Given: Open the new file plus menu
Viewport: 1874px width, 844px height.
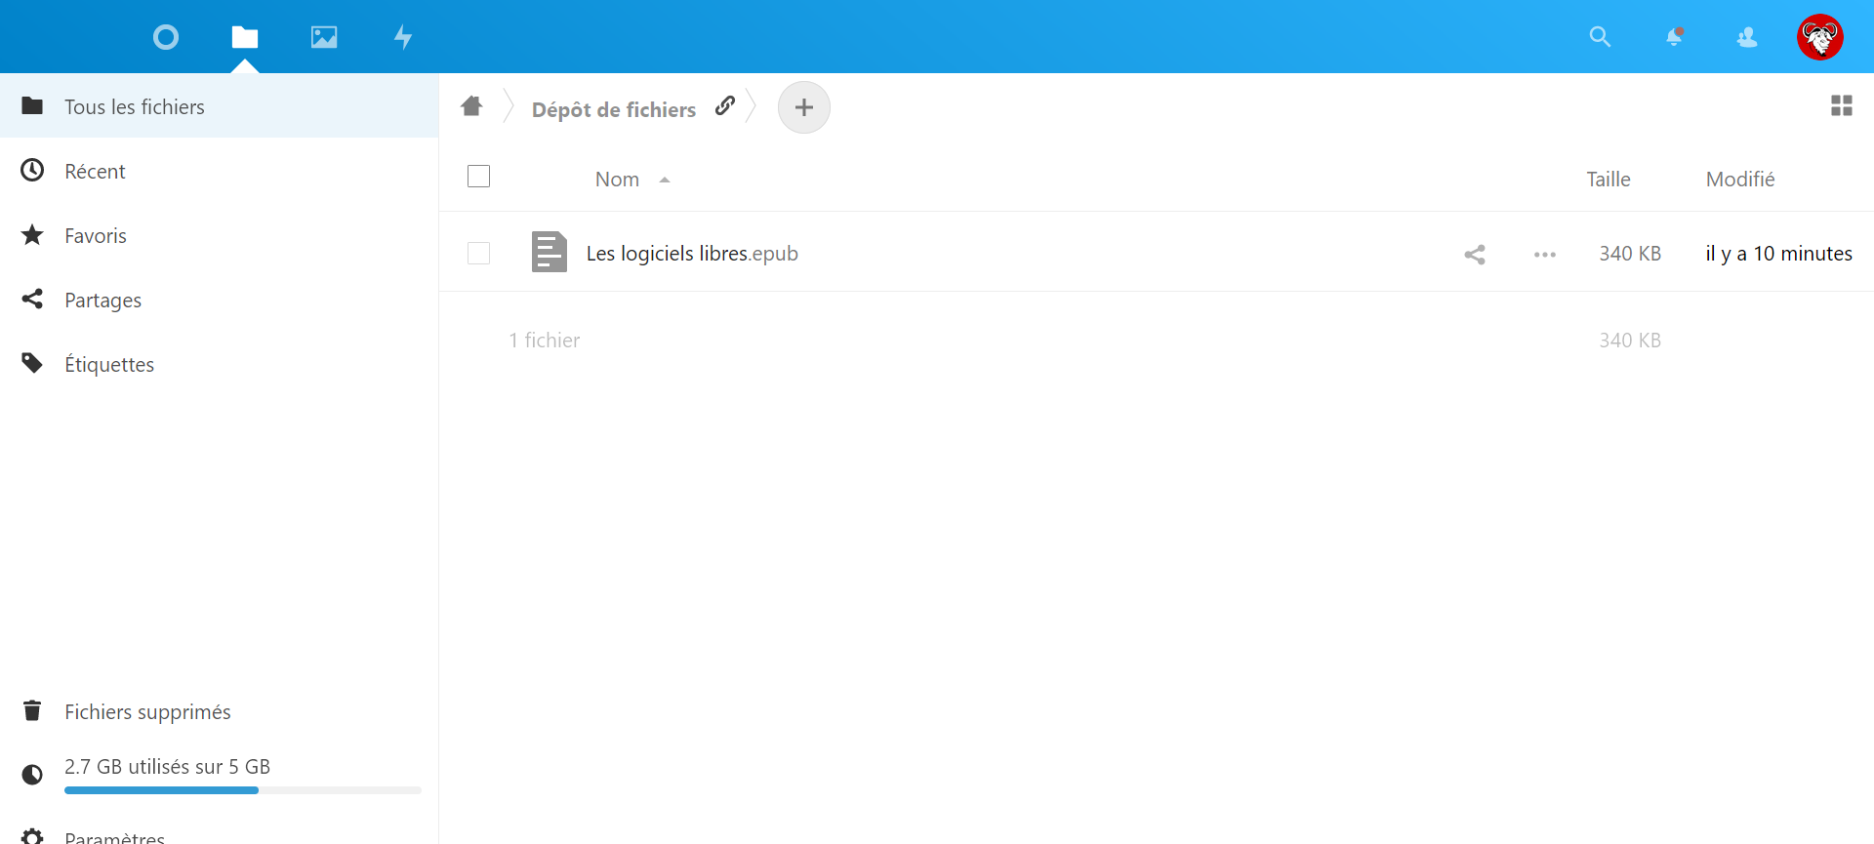Looking at the screenshot, I should pyautogui.click(x=803, y=107).
